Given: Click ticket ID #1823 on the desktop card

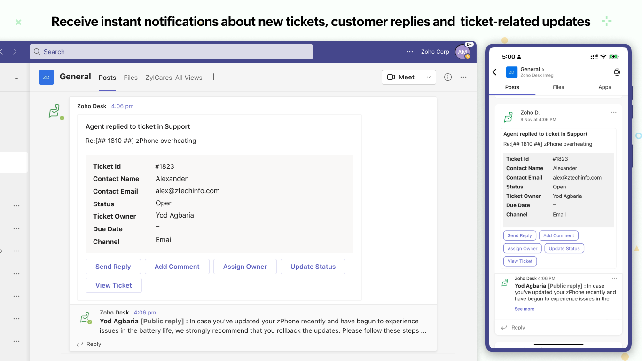Looking at the screenshot, I should (x=164, y=166).
